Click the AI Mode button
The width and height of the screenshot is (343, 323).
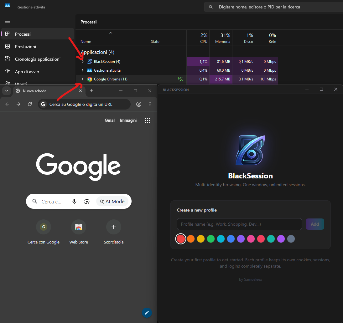(112, 201)
